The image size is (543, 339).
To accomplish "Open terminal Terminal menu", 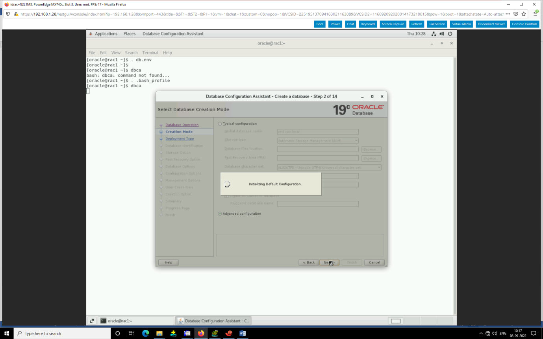I will click(150, 53).
